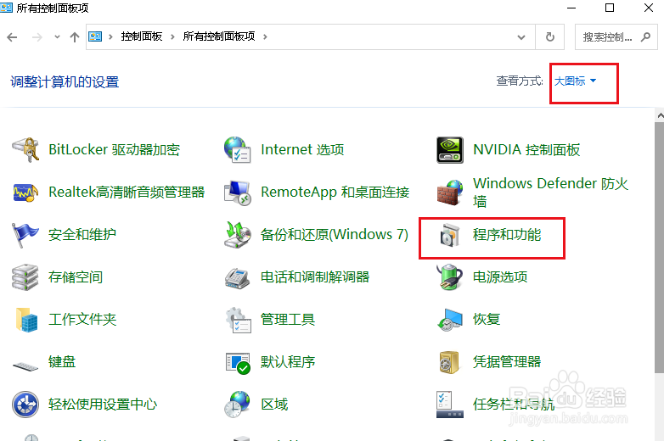664x441 pixels.
Task: Click the 默认程序 link text
Action: [288, 362]
